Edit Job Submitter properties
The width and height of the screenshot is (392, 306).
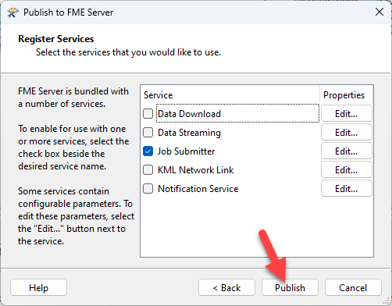point(347,151)
